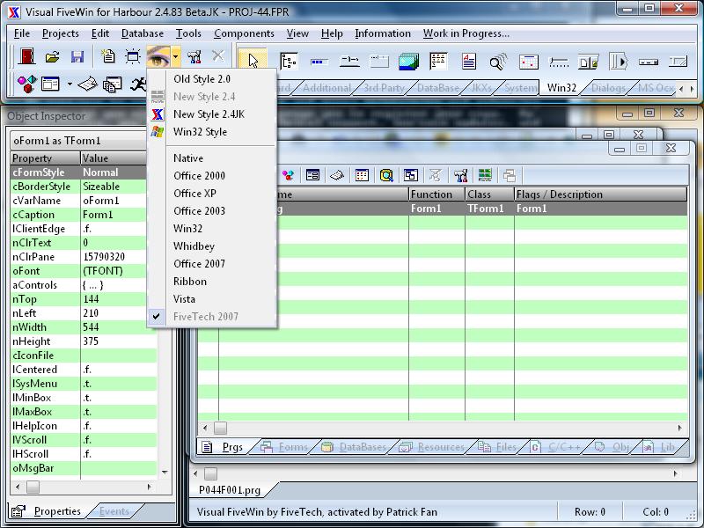Click the floppy disk save icon
The image size is (704, 528).
tap(77, 58)
